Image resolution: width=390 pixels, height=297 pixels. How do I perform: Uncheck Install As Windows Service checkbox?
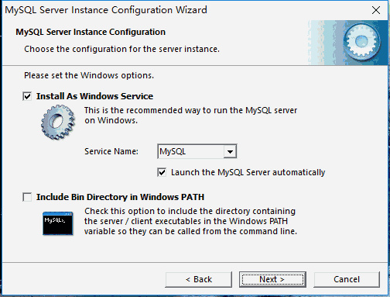click(27, 96)
